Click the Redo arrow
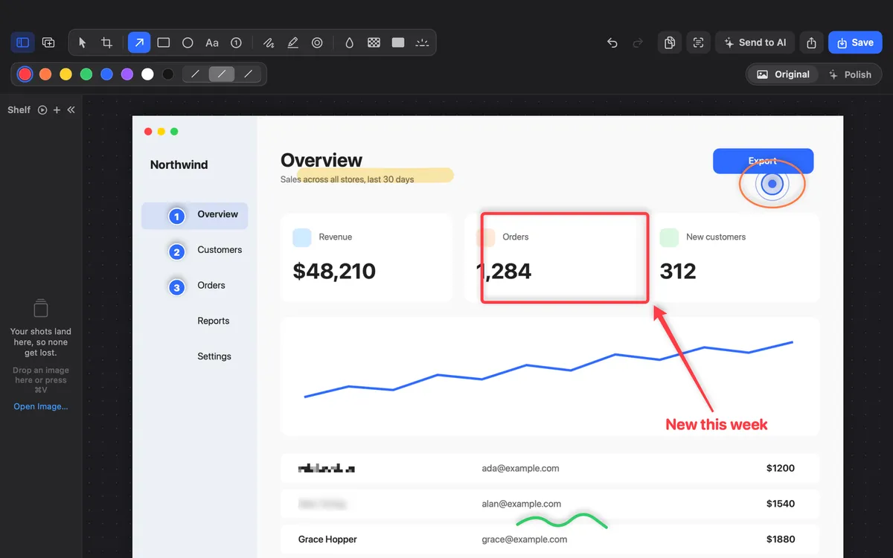893x558 pixels. (x=638, y=42)
